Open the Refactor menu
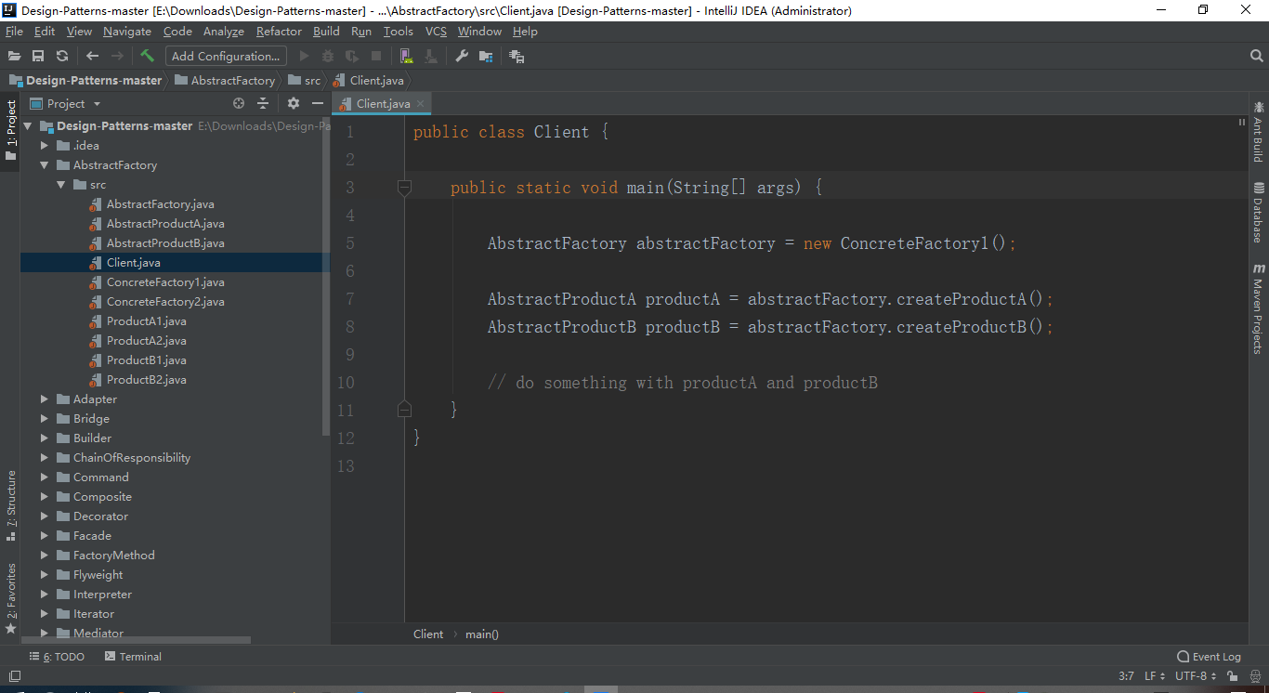Screen dimensions: 1269x693 click(279, 31)
